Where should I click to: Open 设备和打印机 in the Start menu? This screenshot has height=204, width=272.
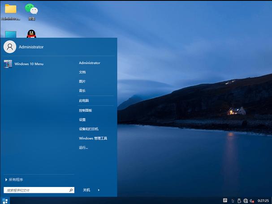(89, 129)
